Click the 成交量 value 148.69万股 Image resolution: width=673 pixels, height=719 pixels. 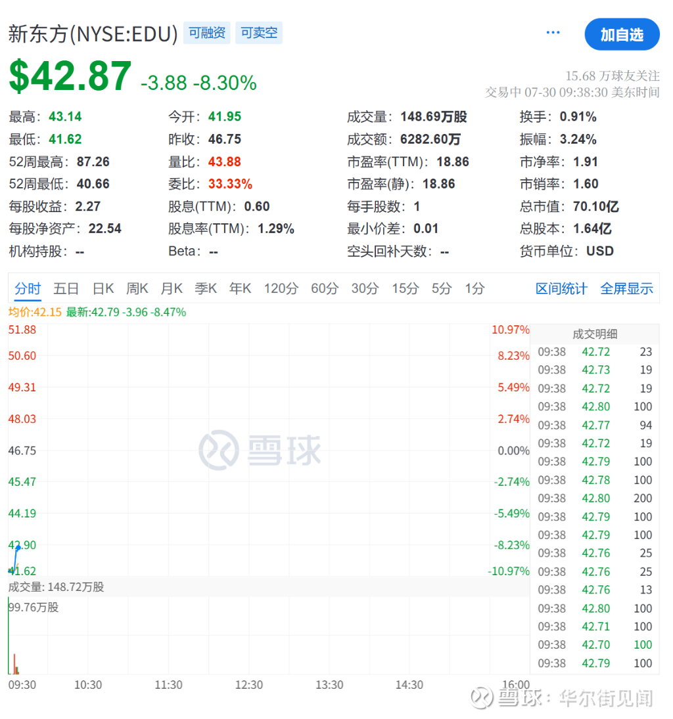[x=433, y=116]
